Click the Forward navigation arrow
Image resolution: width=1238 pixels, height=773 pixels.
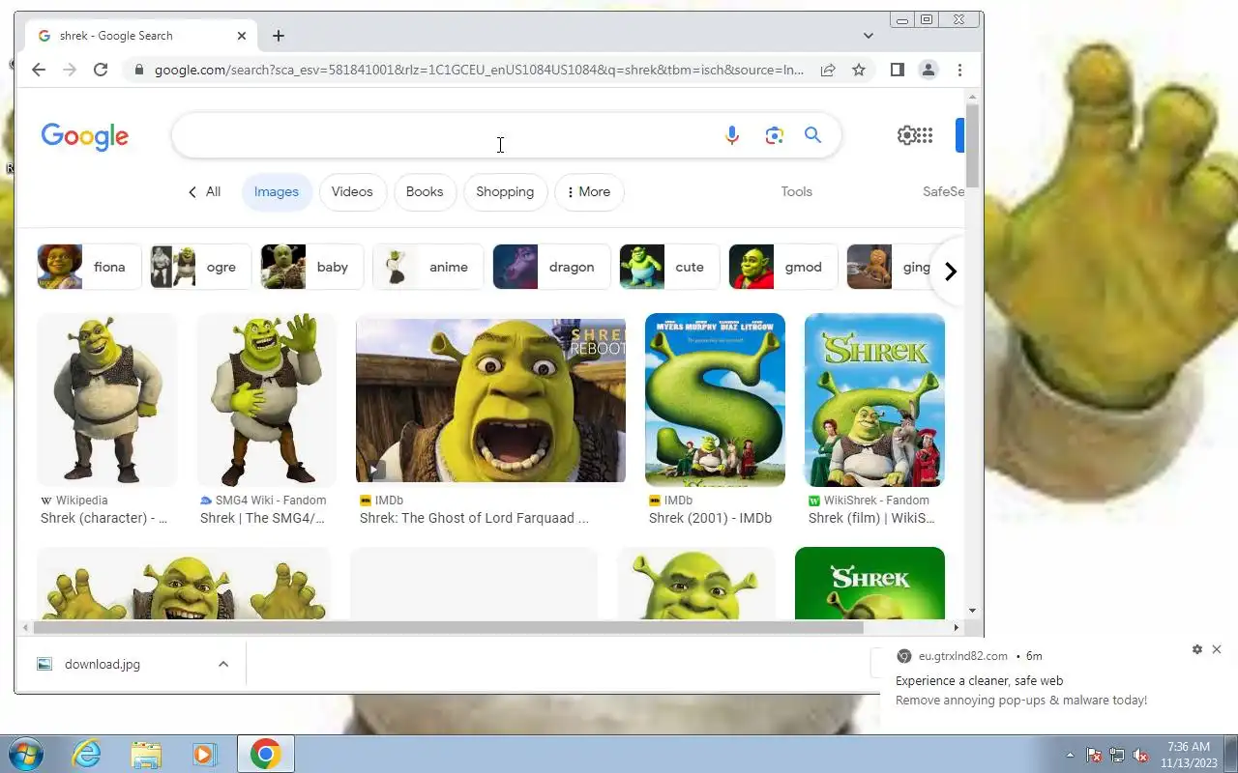point(69,70)
